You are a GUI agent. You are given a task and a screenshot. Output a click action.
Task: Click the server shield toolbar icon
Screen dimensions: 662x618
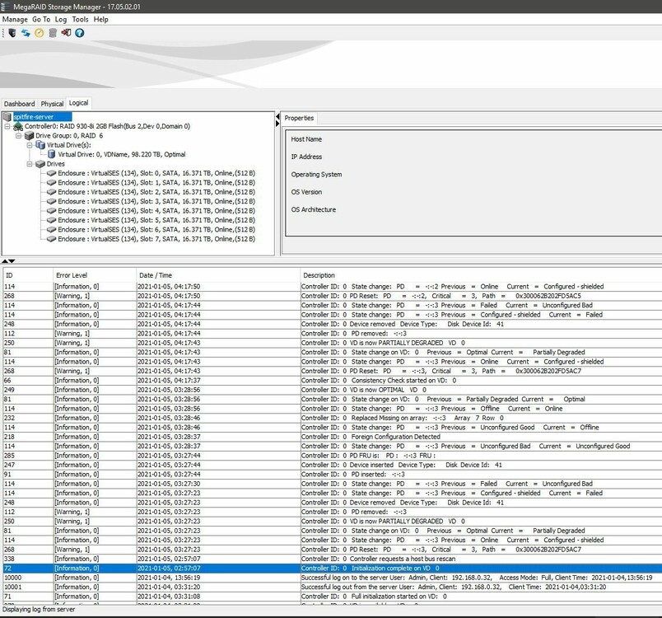pyautogui.click(x=12, y=33)
